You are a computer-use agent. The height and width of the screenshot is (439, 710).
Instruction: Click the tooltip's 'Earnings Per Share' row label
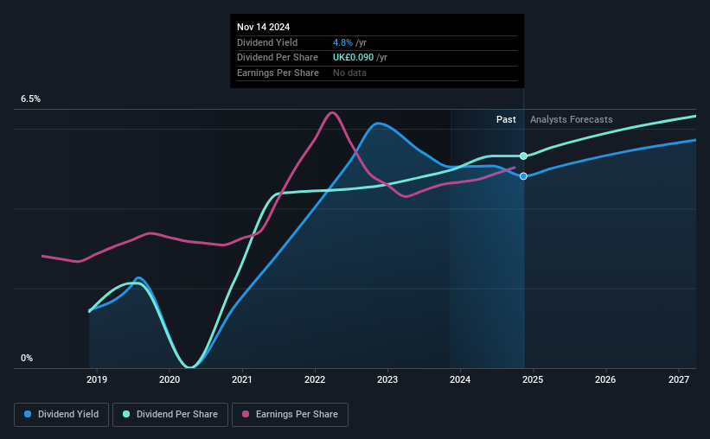[278, 73]
